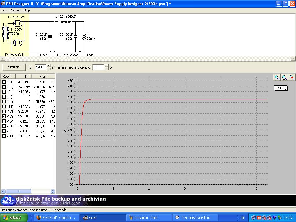Select the I1 75mA current load symbol
Screen dimensions: 296x222
(x=84, y=36)
